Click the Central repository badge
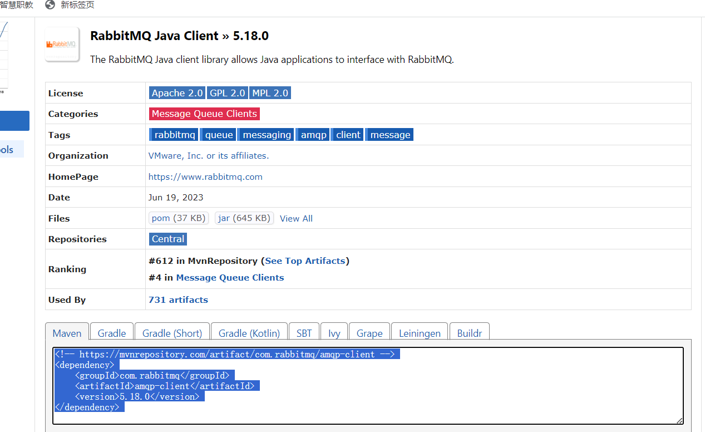The height and width of the screenshot is (432, 705). (x=168, y=239)
